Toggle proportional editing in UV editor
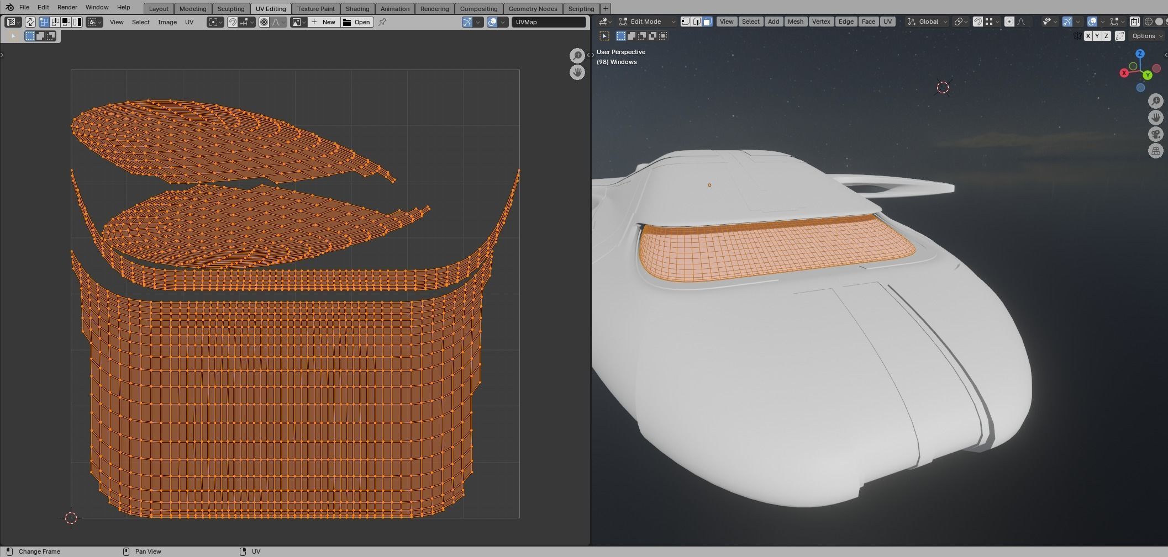Viewport: 1168px width, 557px height. coord(264,22)
